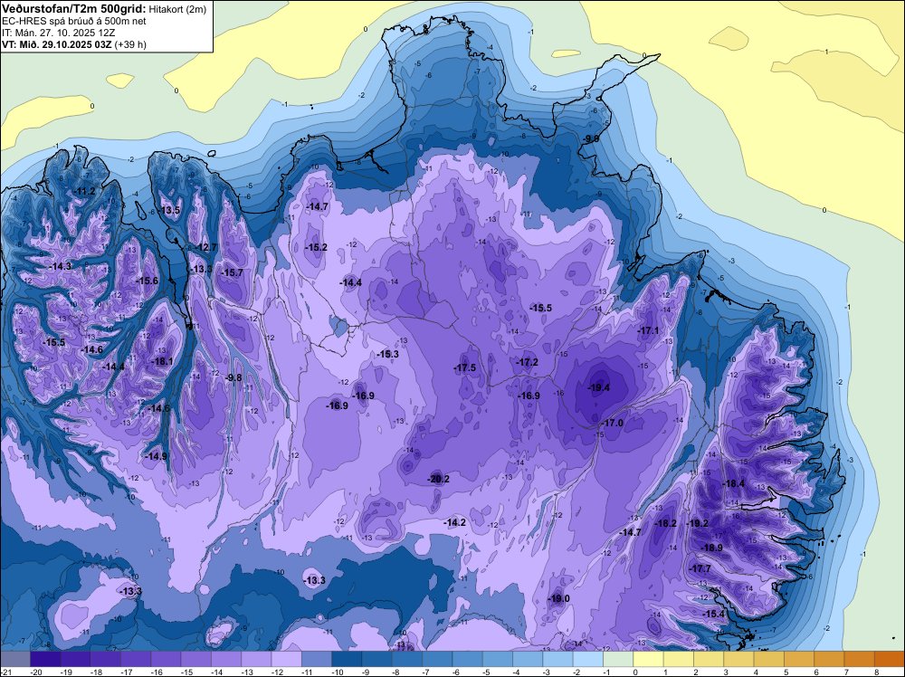Click the -17.2 temperature label
The image size is (905, 677).
[x=527, y=362]
